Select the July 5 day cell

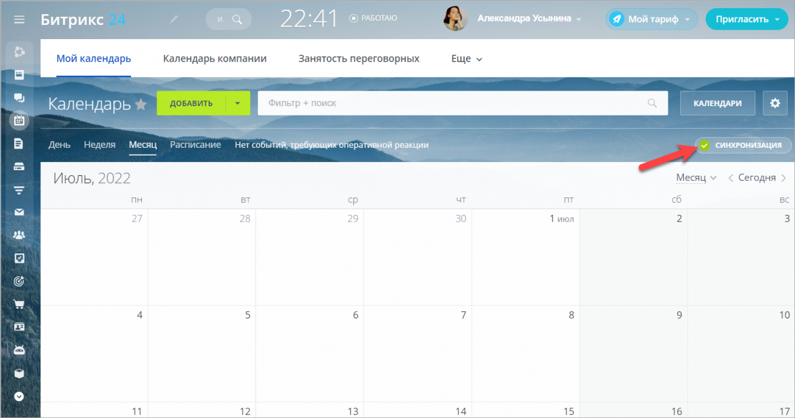[x=202, y=353]
